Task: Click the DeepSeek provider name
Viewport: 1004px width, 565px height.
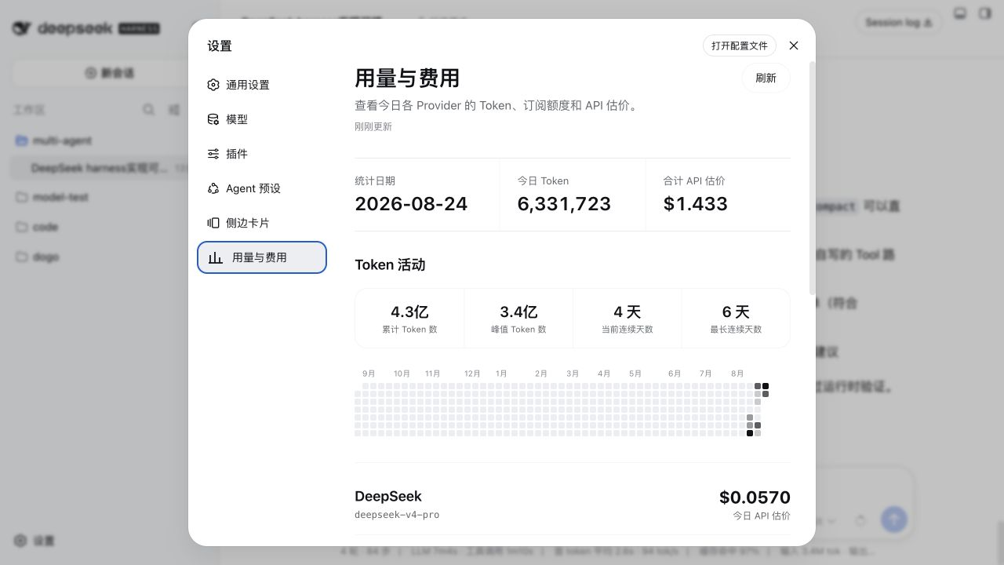Action: [x=388, y=496]
